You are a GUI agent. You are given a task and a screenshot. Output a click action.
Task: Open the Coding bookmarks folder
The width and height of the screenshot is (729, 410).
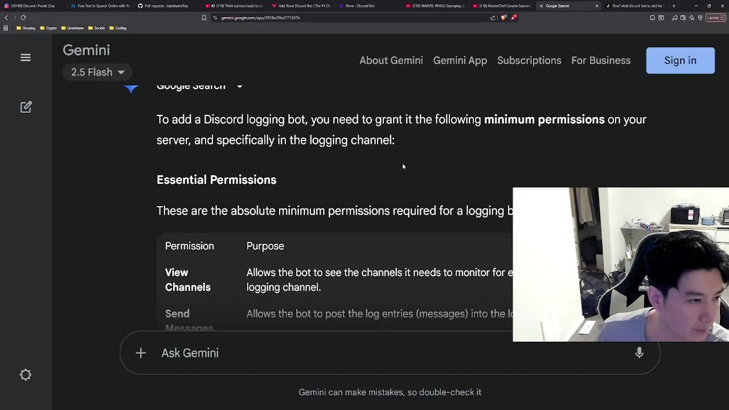118,28
